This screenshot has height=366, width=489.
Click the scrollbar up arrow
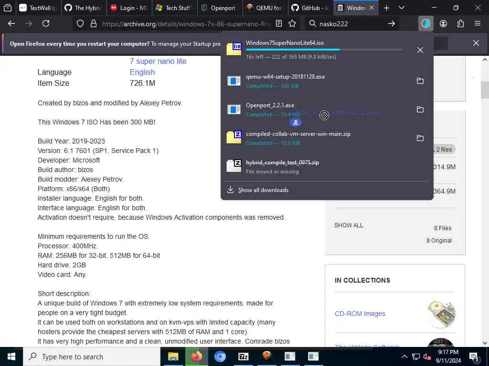(x=485, y=60)
